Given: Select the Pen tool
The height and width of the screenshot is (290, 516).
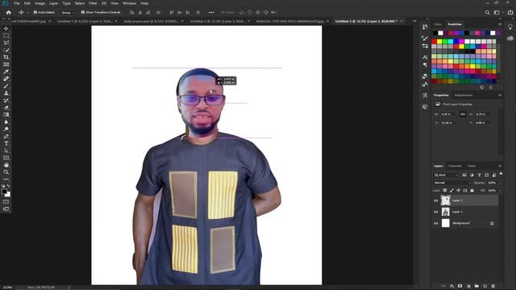Looking at the screenshot, I should (x=6, y=136).
